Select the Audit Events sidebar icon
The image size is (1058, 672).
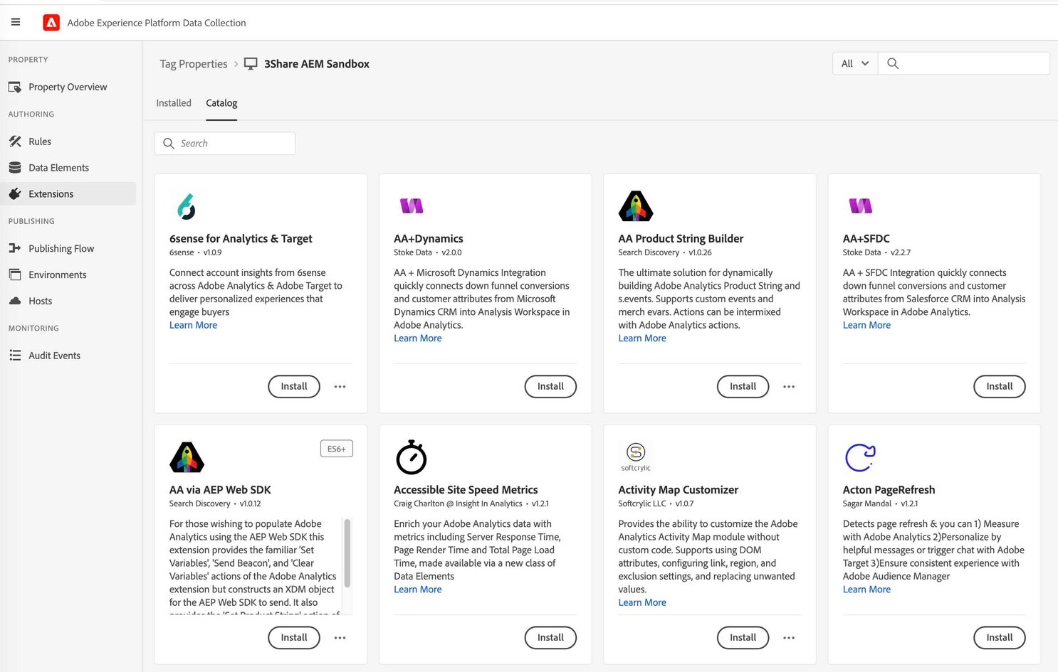(x=15, y=355)
